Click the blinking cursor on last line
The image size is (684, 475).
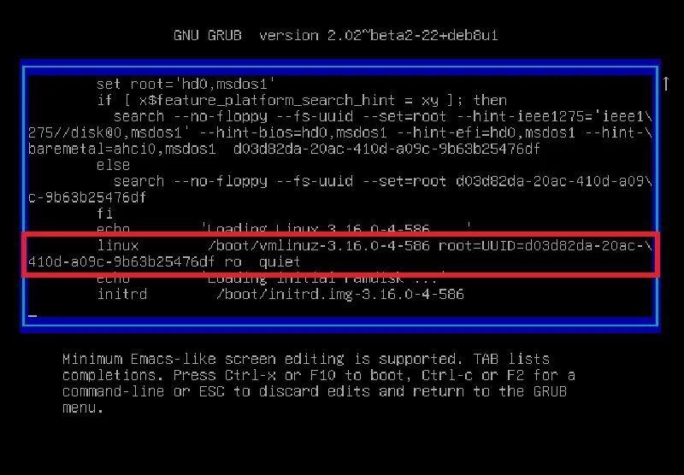(32, 316)
